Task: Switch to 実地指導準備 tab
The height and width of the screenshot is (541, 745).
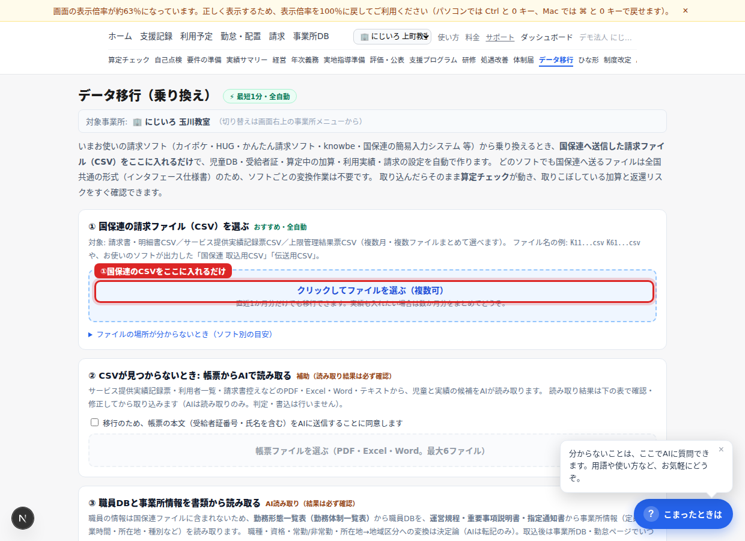Action: (x=344, y=60)
